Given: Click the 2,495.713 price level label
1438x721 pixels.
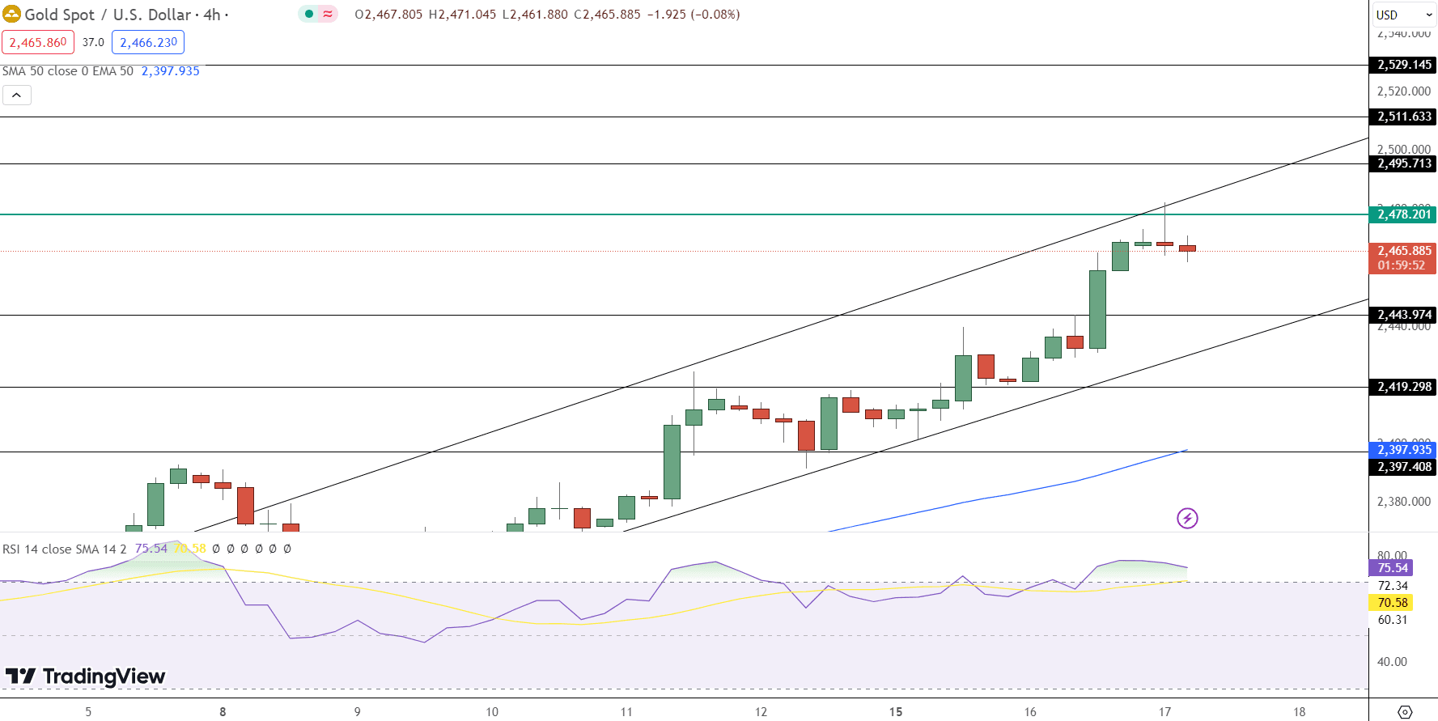Looking at the screenshot, I should [1403, 163].
